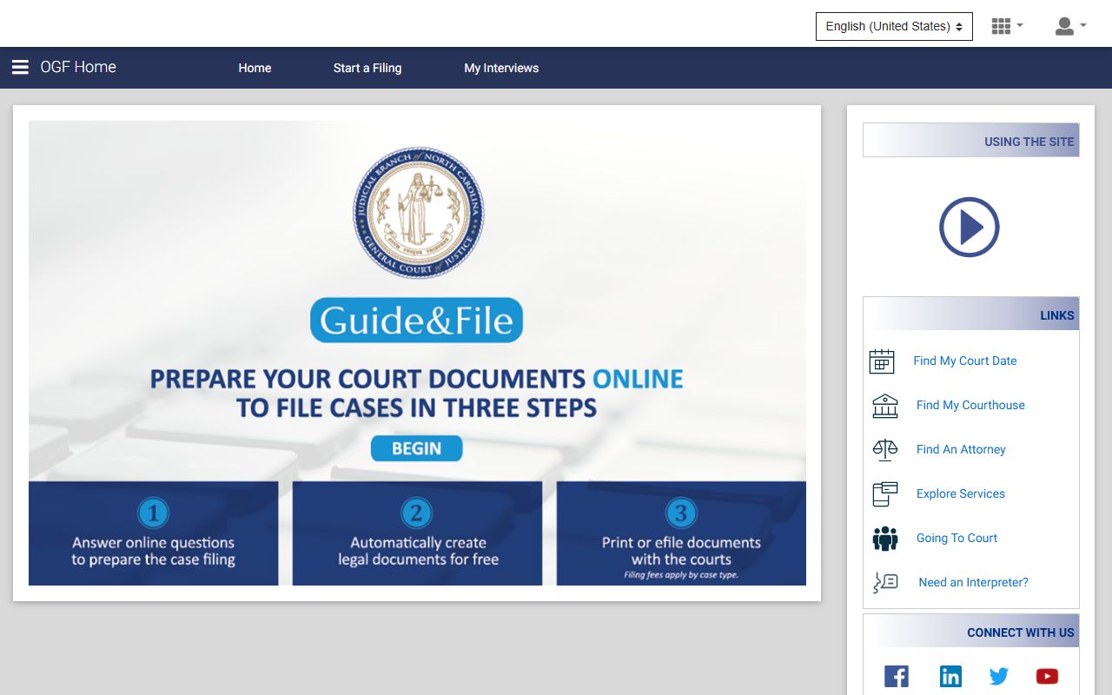Open the Twitter bird icon
Image resolution: width=1112 pixels, height=695 pixels.
(x=999, y=676)
